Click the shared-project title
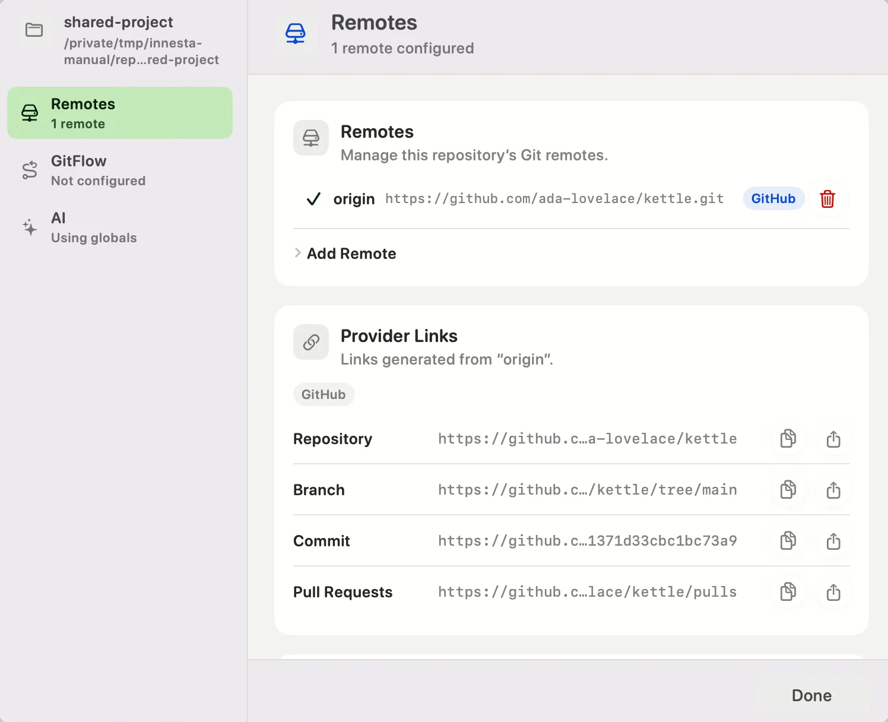888x722 pixels. coord(119,22)
